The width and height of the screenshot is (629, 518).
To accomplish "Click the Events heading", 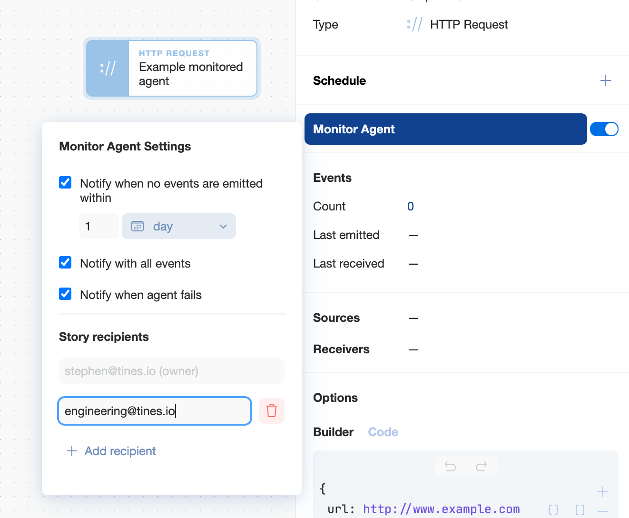I will [x=332, y=178].
